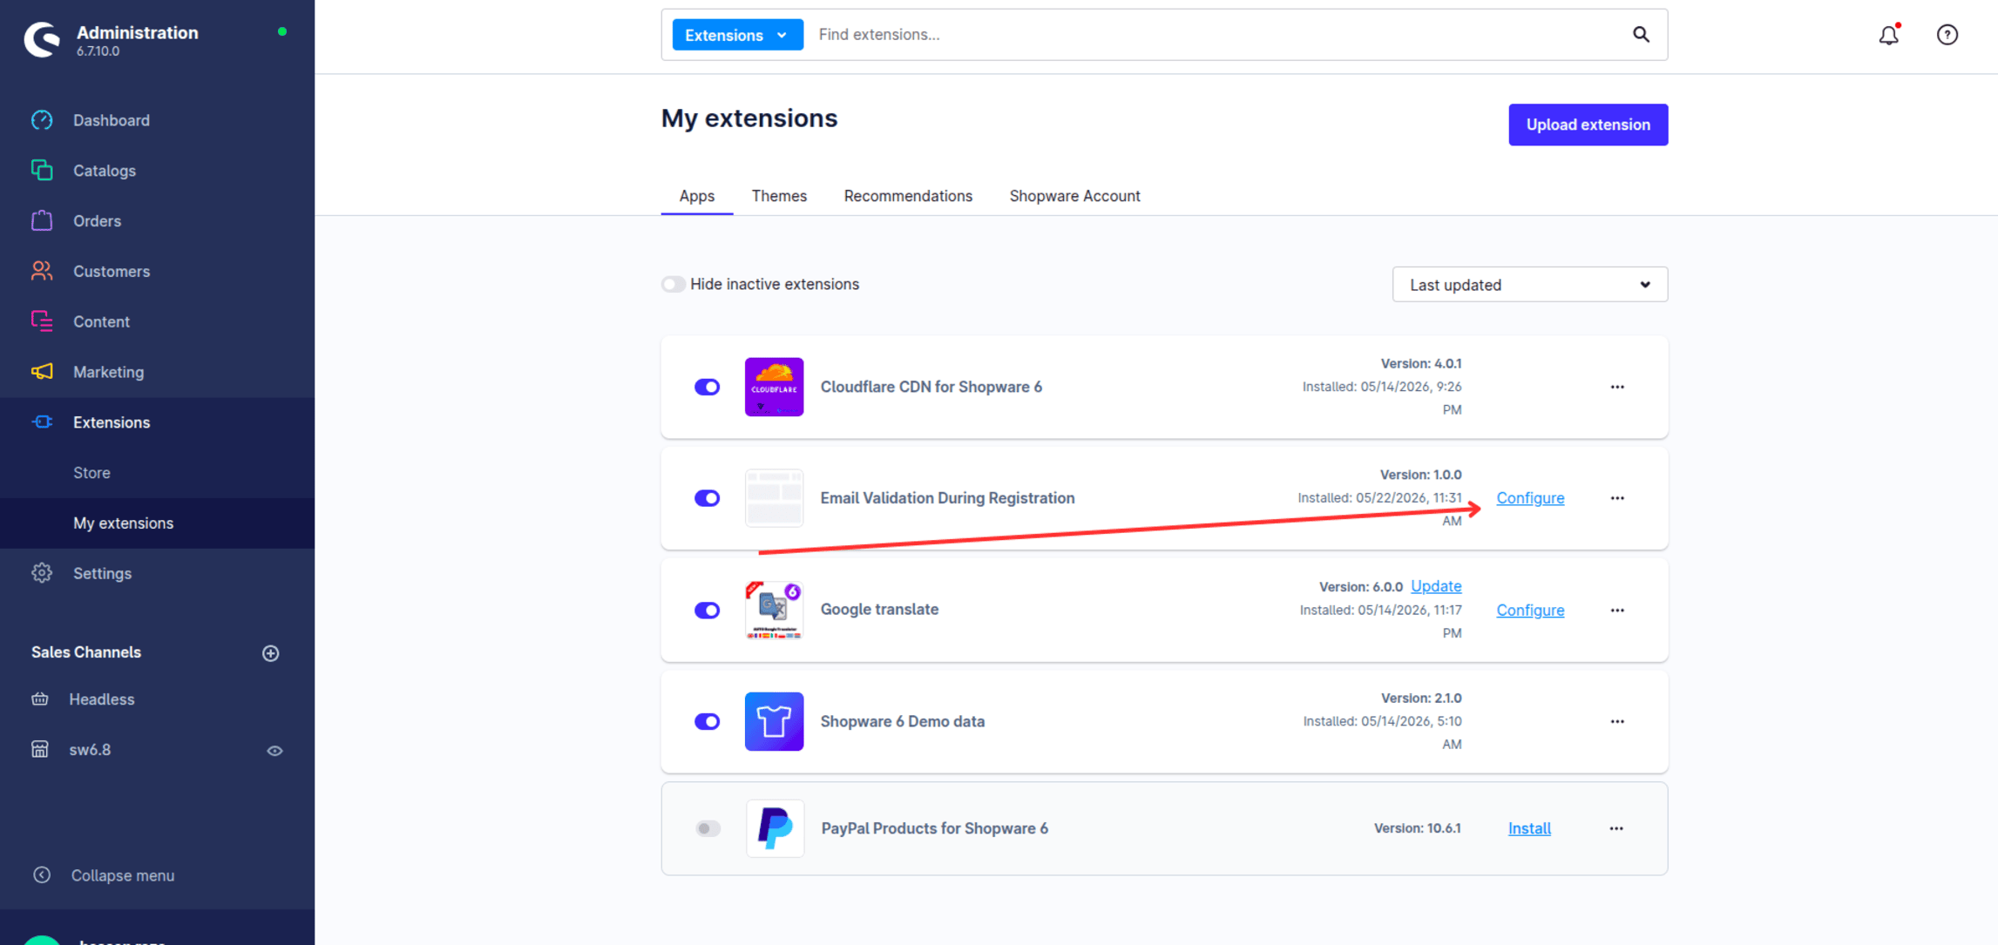The image size is (1998, 945).
Task: Add a new sales channel plus icon
Action: click(x=271, y=653)
